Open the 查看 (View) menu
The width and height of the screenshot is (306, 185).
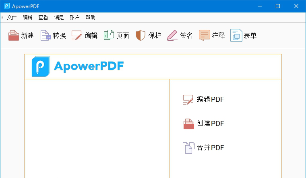(43, 18)
